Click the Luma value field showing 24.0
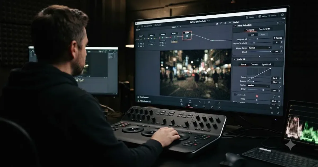Screen dimensions: 318x167 (275, 78)
